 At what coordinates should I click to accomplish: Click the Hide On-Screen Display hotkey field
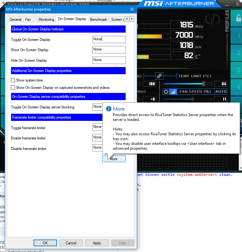(x=109, y=60)
